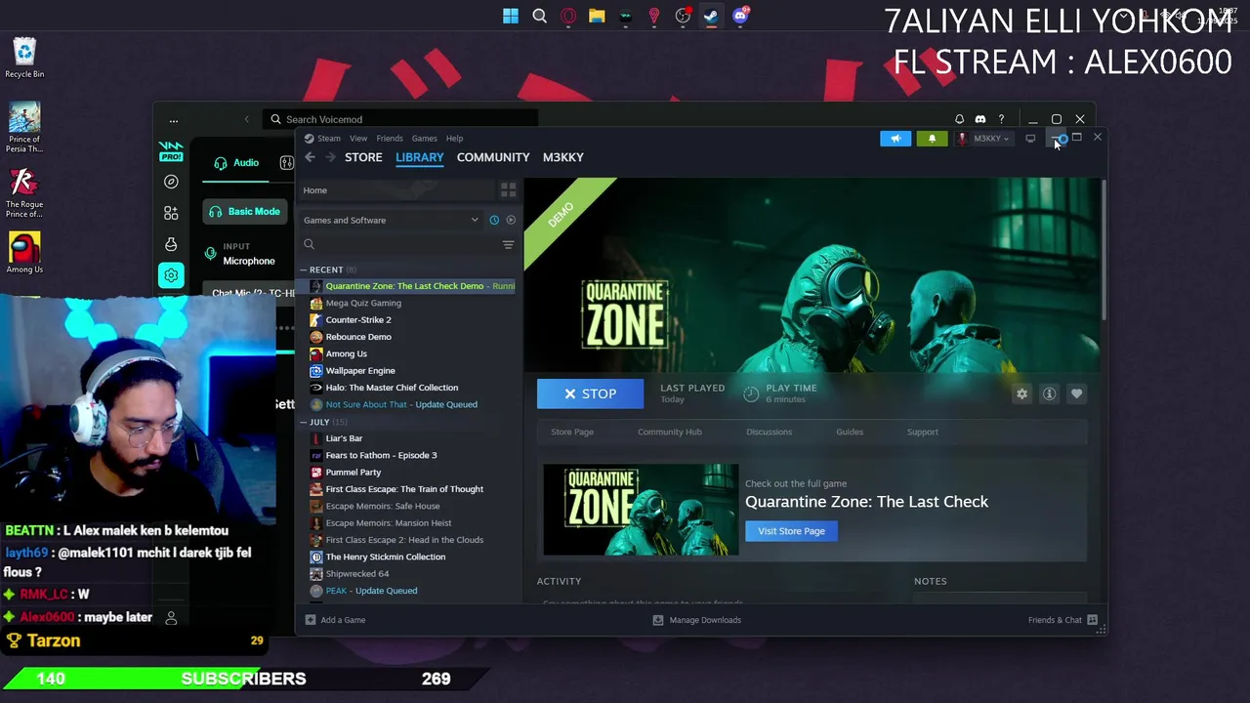Viewport: 1250px width, 703px height.
Task: Select Wallpaper Engine in library
Action: [x=360, y=371]
